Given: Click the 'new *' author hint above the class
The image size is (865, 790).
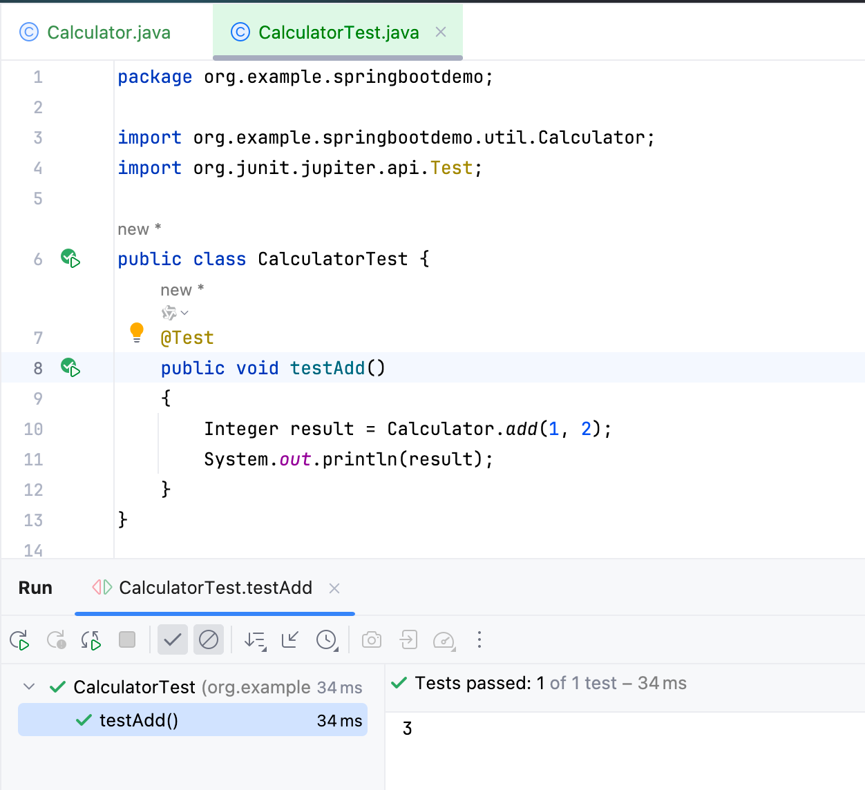Looking at the screenshot, I should click(x=140, y=229).
